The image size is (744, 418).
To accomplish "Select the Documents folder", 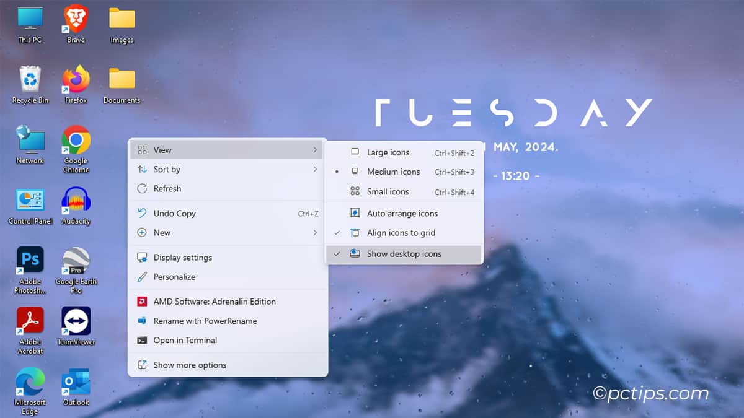I will coord(122,85).
